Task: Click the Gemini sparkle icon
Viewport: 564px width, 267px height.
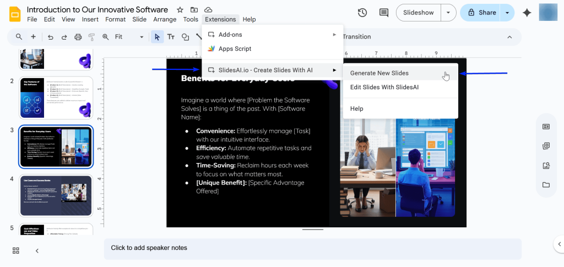Action: pos(527,13)
